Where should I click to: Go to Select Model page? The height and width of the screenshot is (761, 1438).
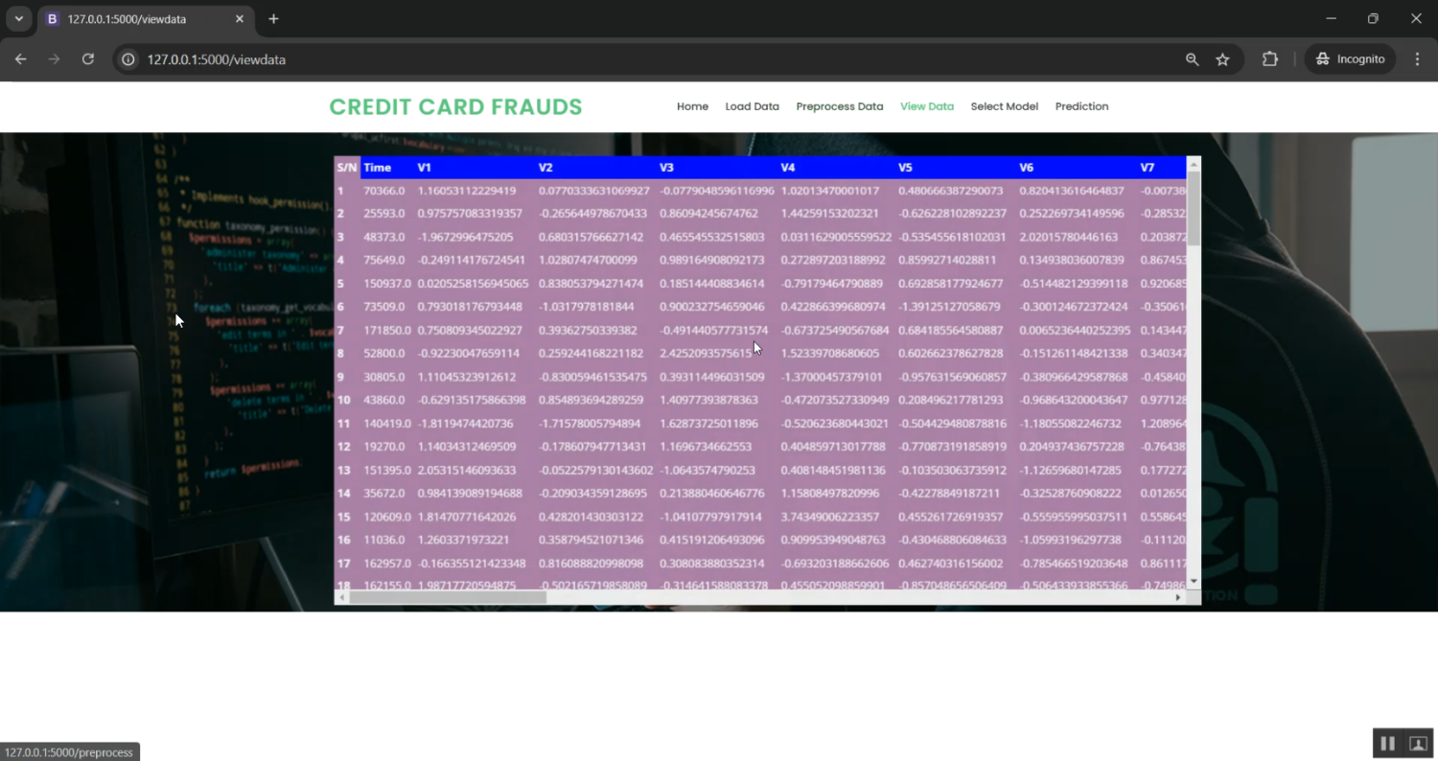click(x=1005, y=106)
